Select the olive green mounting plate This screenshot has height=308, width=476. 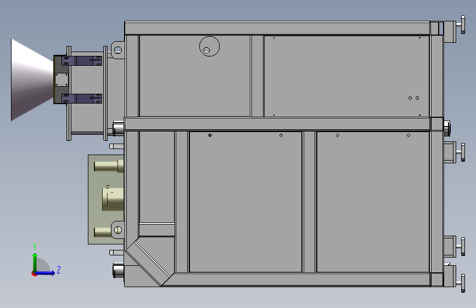coord(105,199)
